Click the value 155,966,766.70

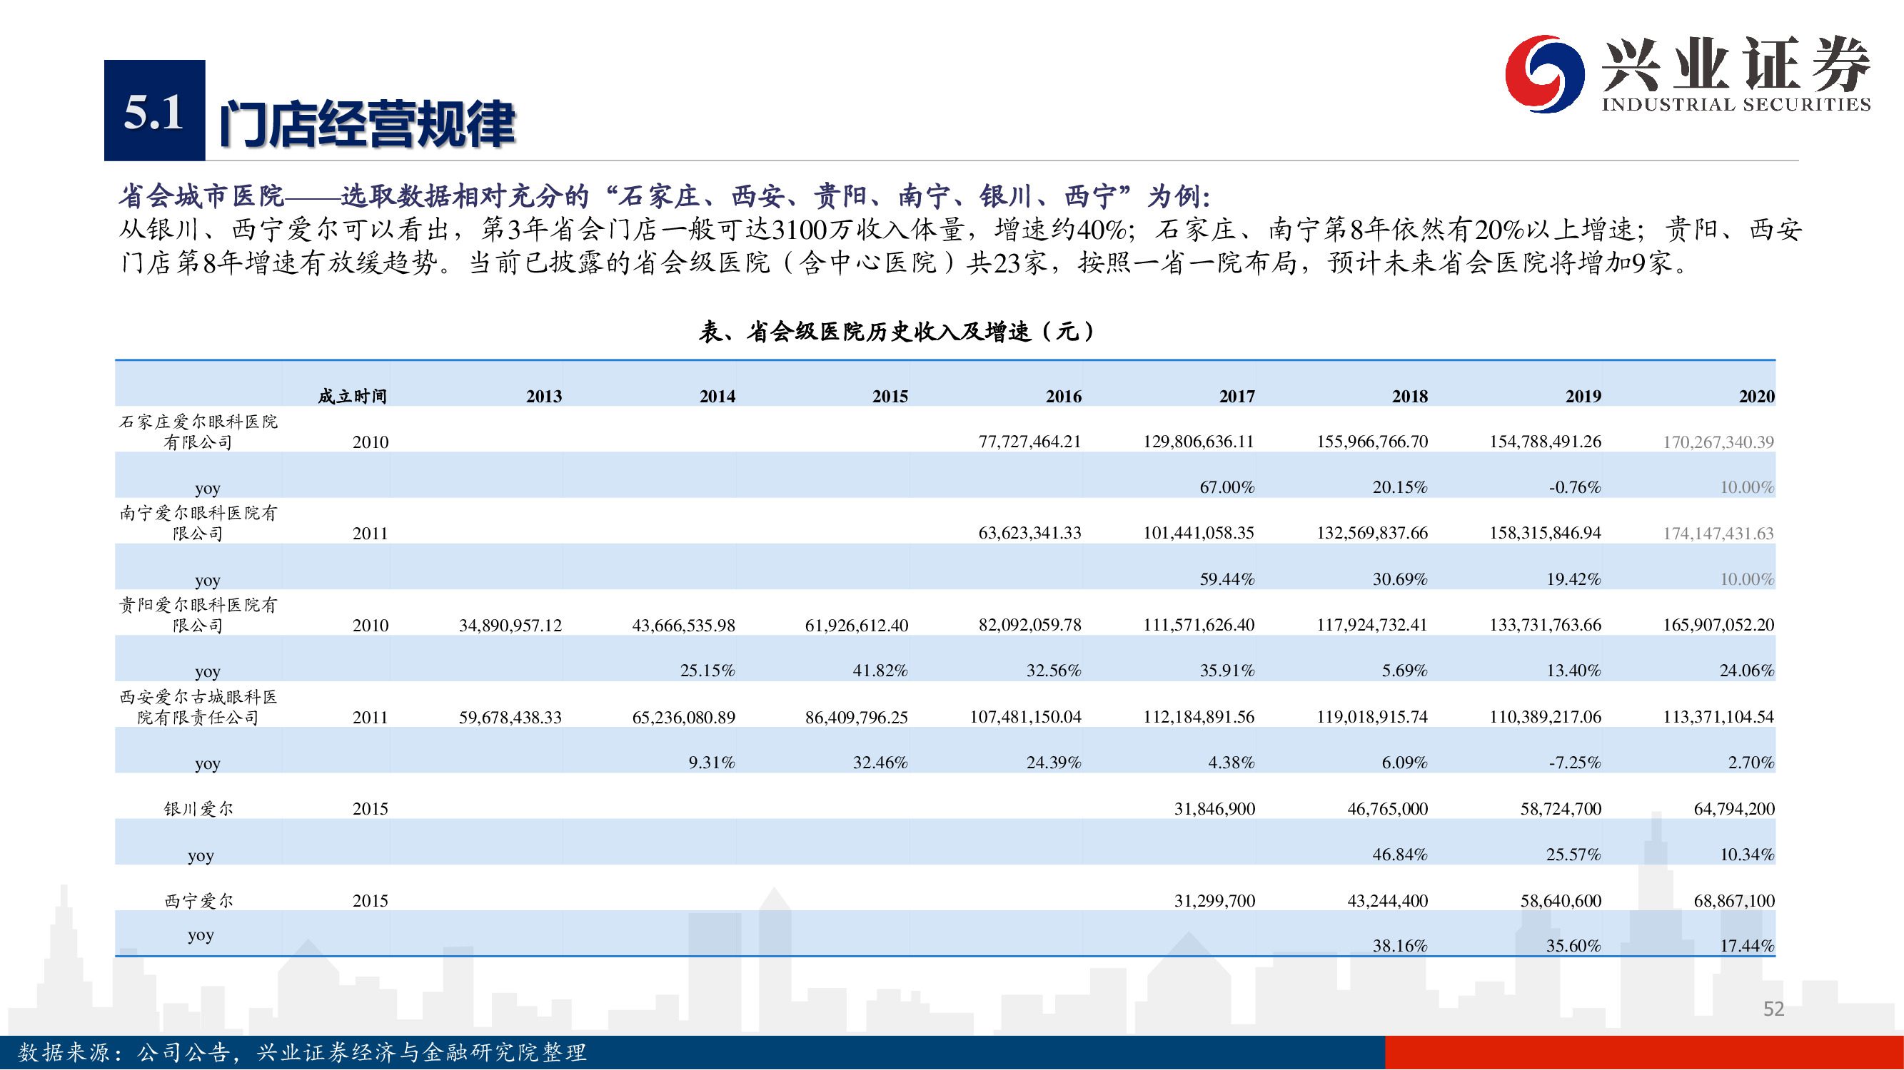(x=1372, y=442)
